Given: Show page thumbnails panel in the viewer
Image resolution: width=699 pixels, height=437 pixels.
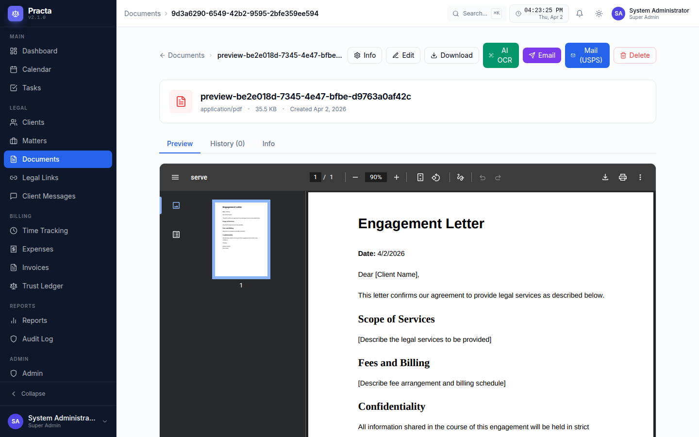Looking at the screenshot, I should 176,205.
